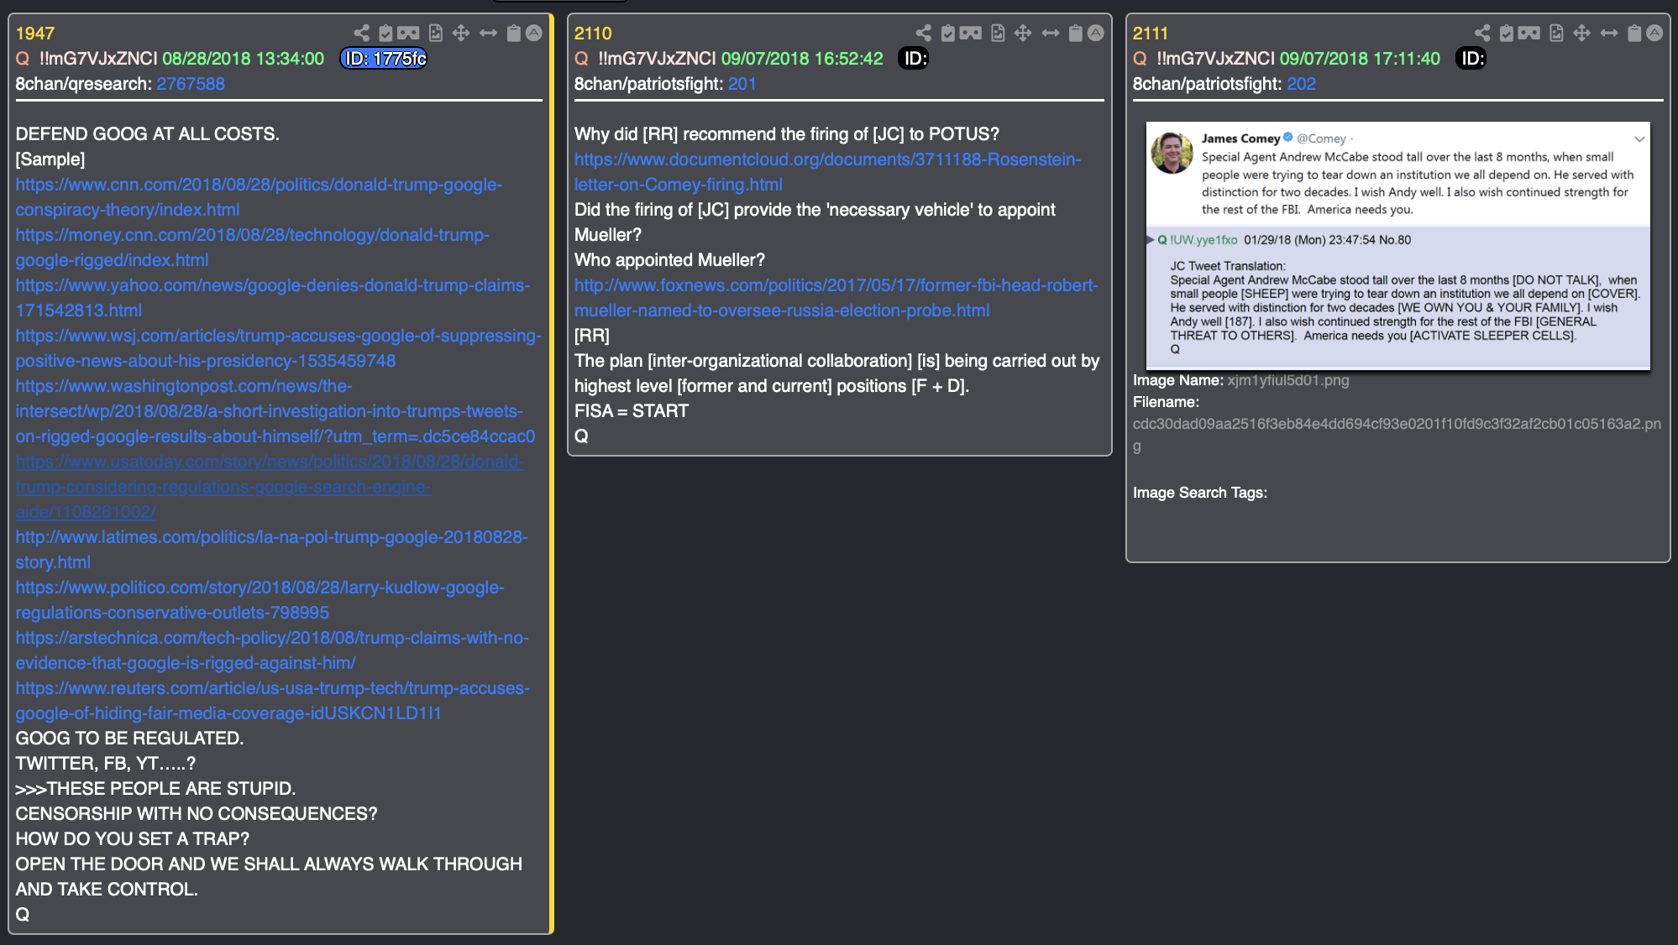The image size is (1678, 945).
Task: Click the 'Image Search Tags:' label
Action: click(x=1200, y=493)
